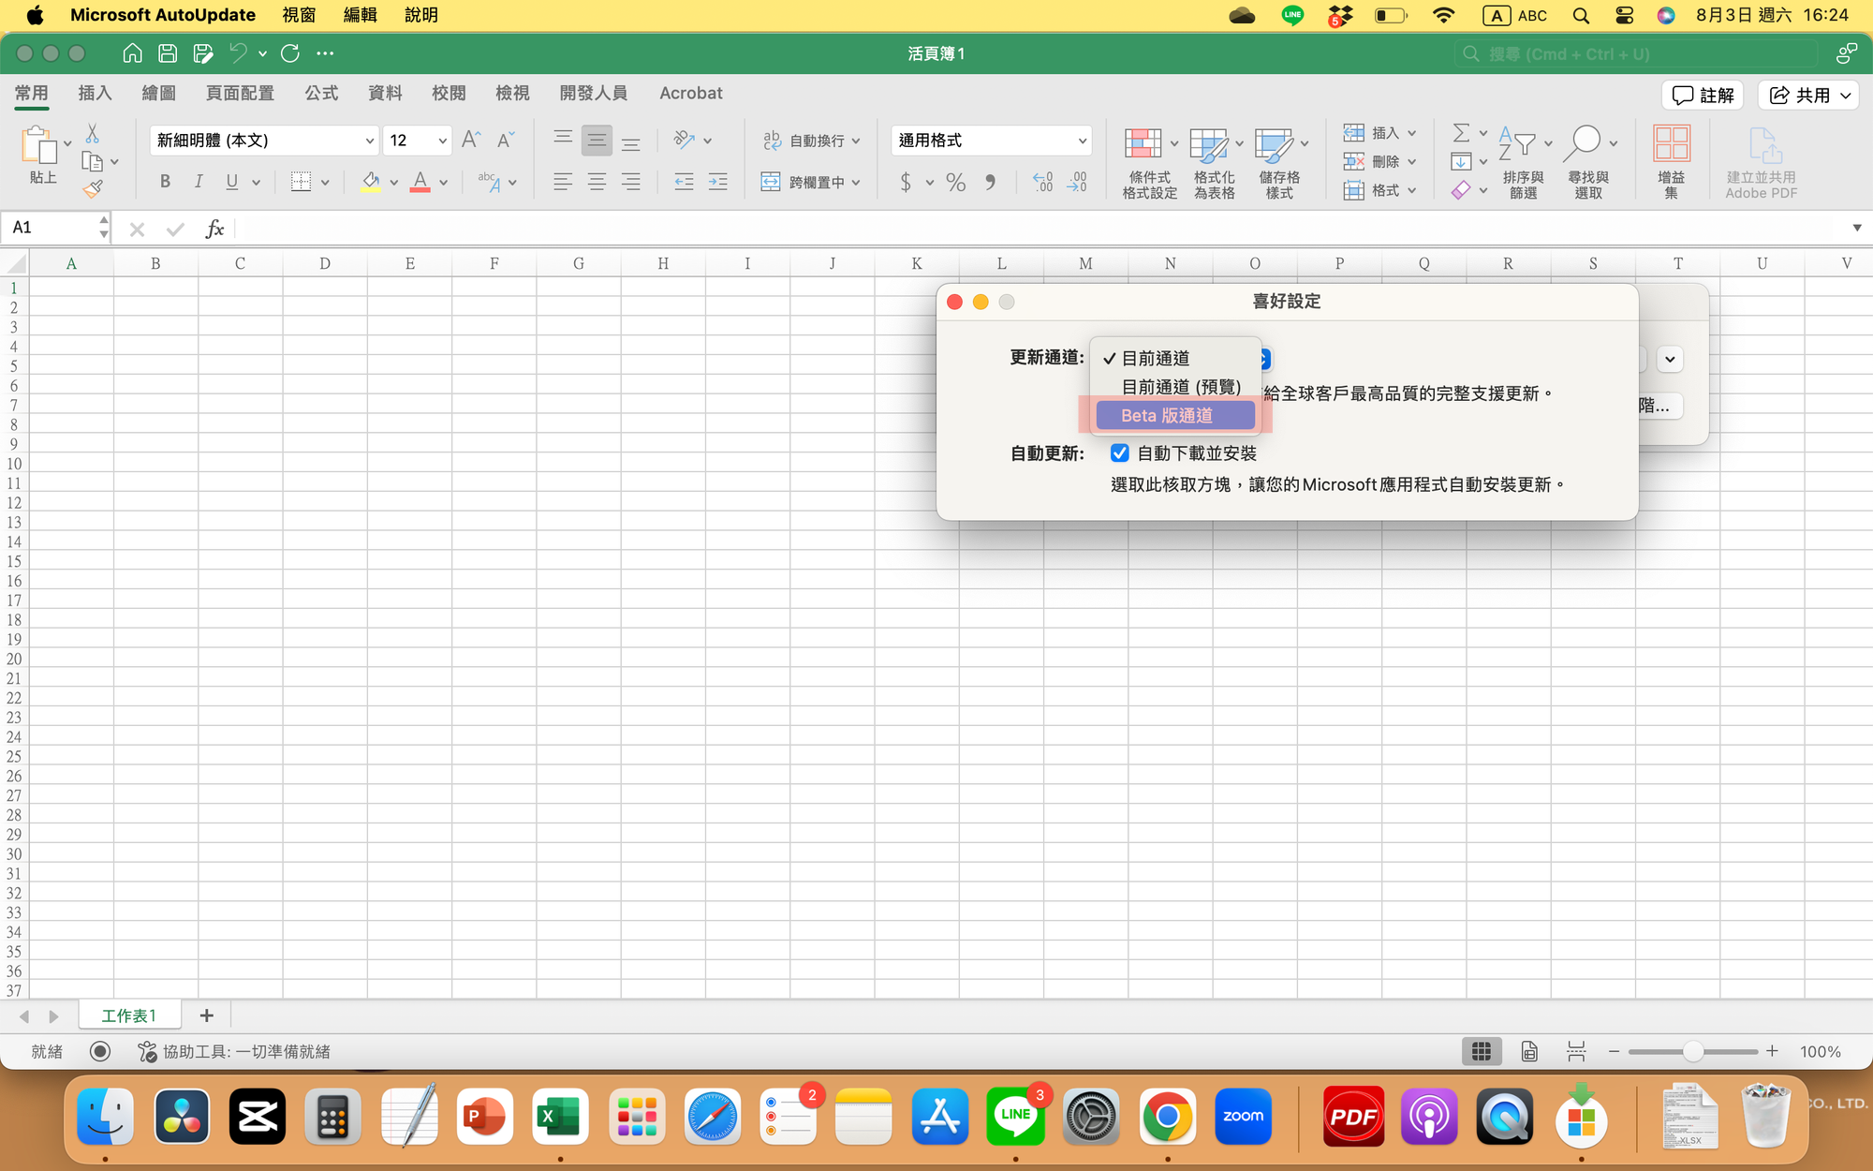Switch to Page Layout view in status bar
The height and width of the screenshot is (1171, 1873).
1529,1051
